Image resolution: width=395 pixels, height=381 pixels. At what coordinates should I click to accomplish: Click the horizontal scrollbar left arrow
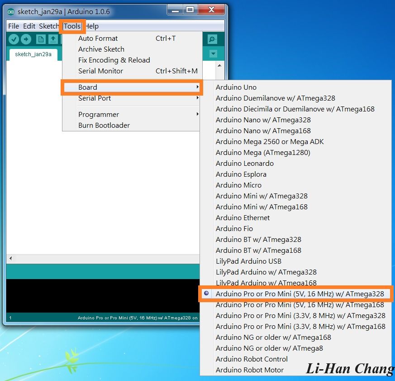(x=11, y=258)
